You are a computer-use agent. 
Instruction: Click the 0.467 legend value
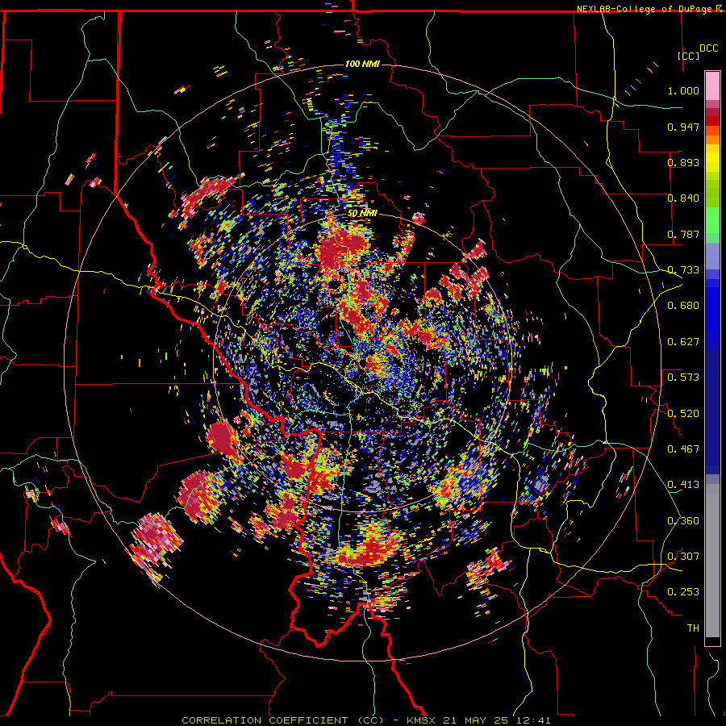[683, 449]
